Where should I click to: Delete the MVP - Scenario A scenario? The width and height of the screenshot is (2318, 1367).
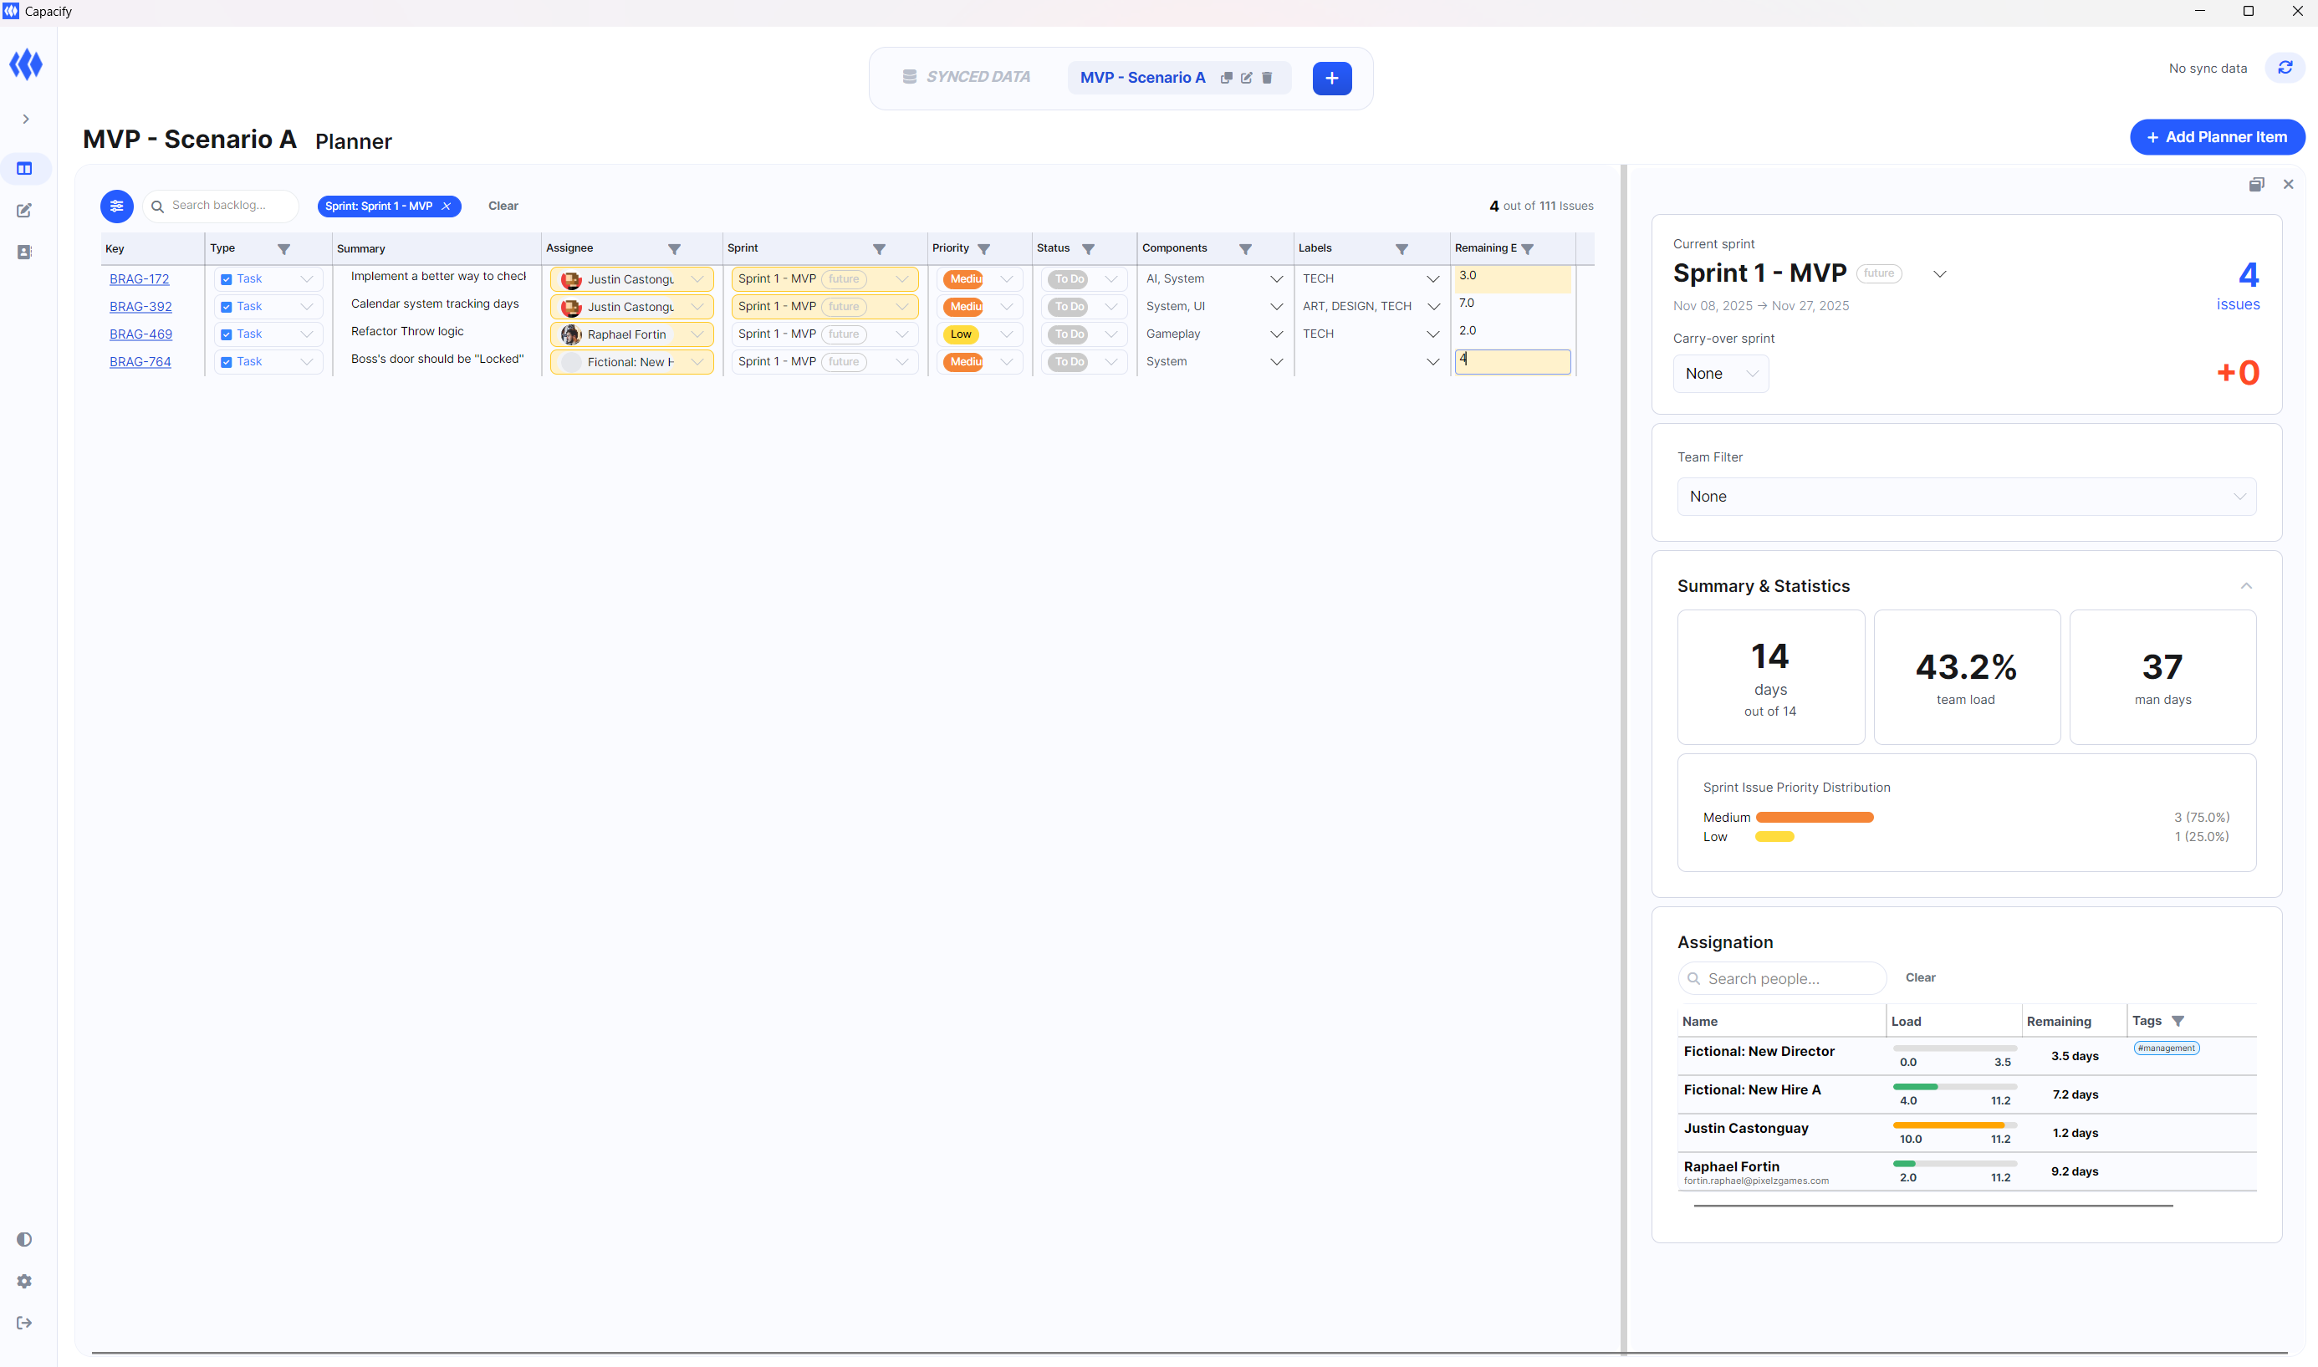click(1269, 78)
